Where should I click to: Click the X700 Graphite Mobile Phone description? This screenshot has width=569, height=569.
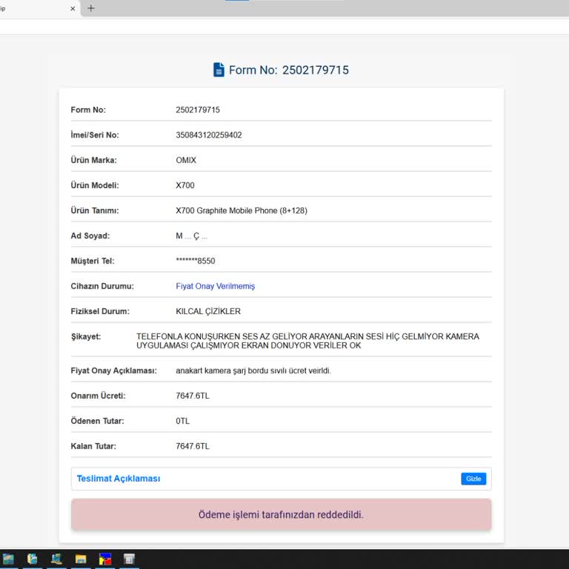point(241,210)
